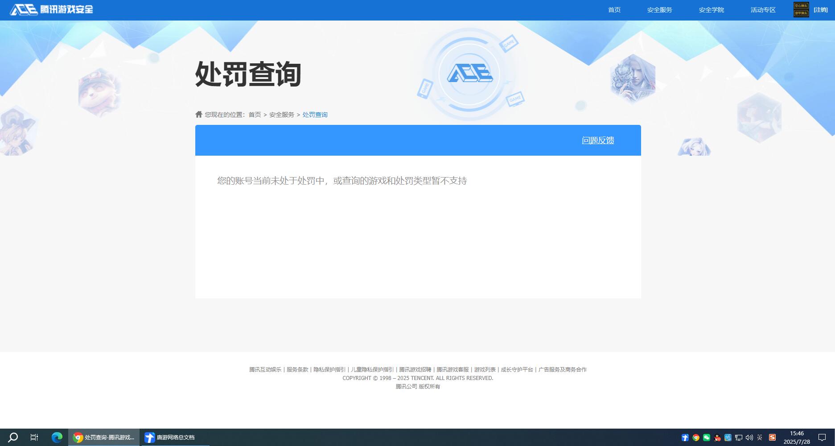The image size is (835, 446).
Task: Switch to 唐游网络总文档 taskbar window
Action: 175,437
